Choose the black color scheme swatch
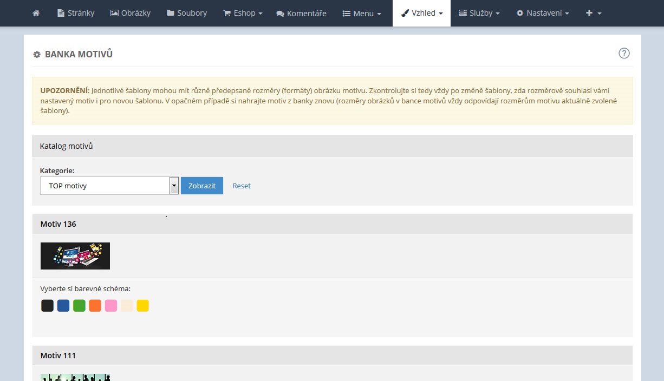Screen dimensions: 664x381 [48, 306]
